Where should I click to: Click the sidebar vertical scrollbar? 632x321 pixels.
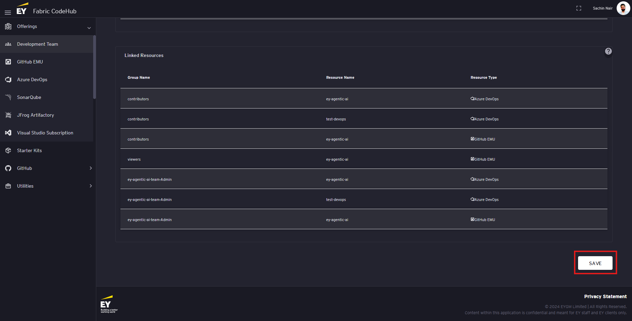pyautogui.click(x=95, y=67)
